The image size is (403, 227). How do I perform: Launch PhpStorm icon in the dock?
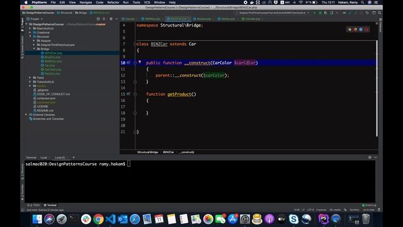[x=324, y=219]
